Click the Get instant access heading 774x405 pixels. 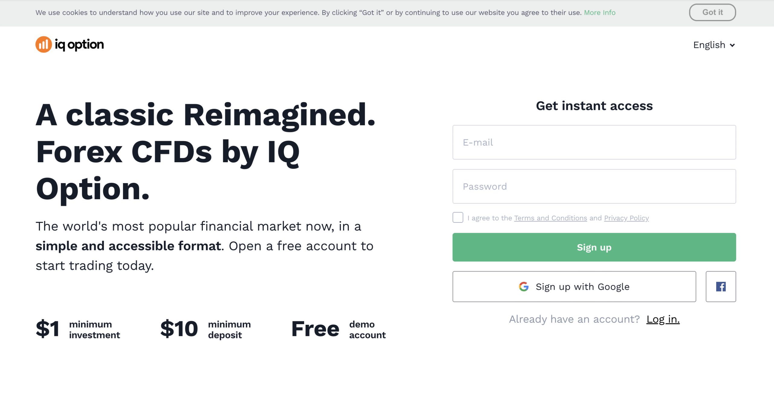tap(594, 106)
